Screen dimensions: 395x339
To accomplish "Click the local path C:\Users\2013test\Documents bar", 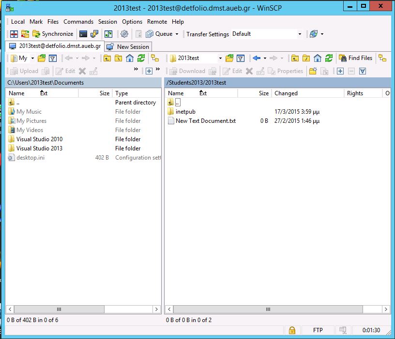I will (83, 83).
